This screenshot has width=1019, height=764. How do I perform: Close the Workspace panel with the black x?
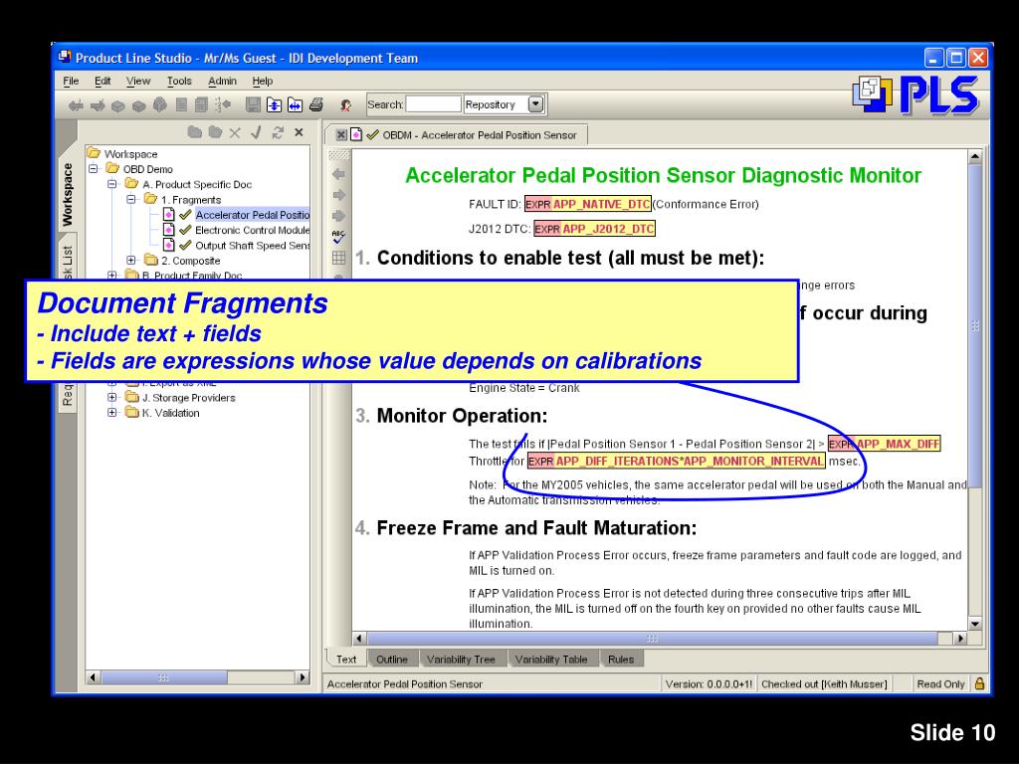[x=299, y=132]
